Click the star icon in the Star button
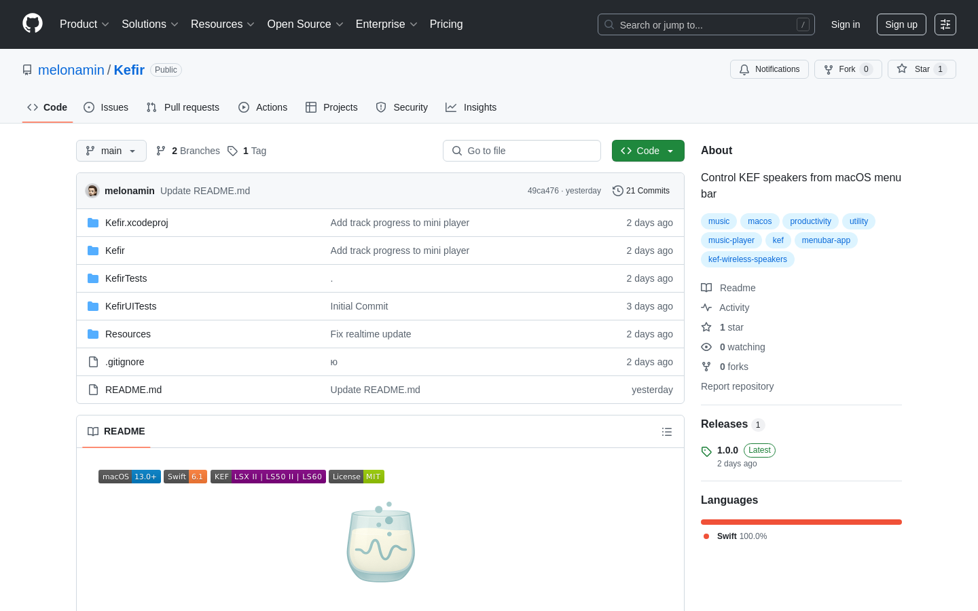This screenshot has width=978, height=611. click(x=902, y=69)
